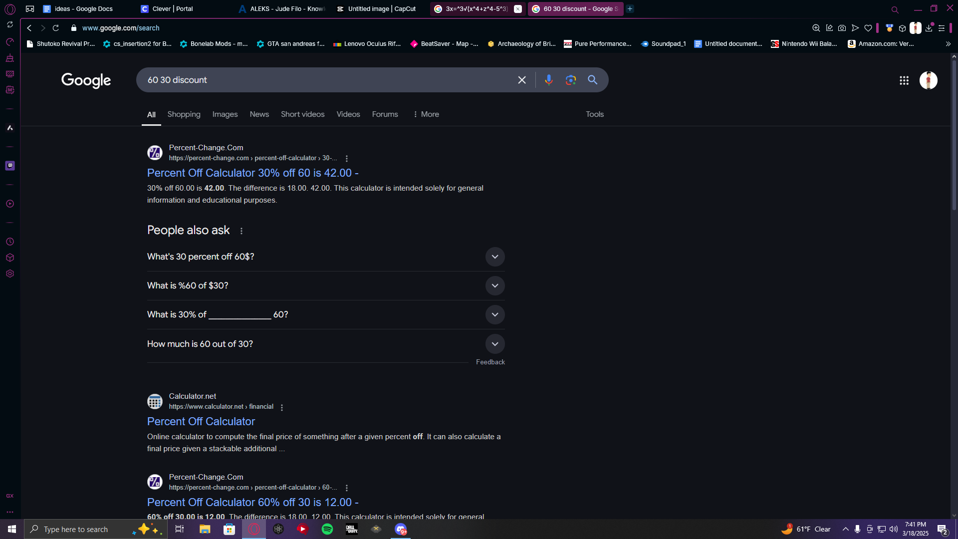958x539 pixels.
Task: Switch to the Short videos tab
Action: (303, 114)
